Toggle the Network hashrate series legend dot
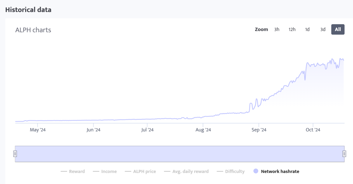The image size is (353, 184). coord(256,171)
